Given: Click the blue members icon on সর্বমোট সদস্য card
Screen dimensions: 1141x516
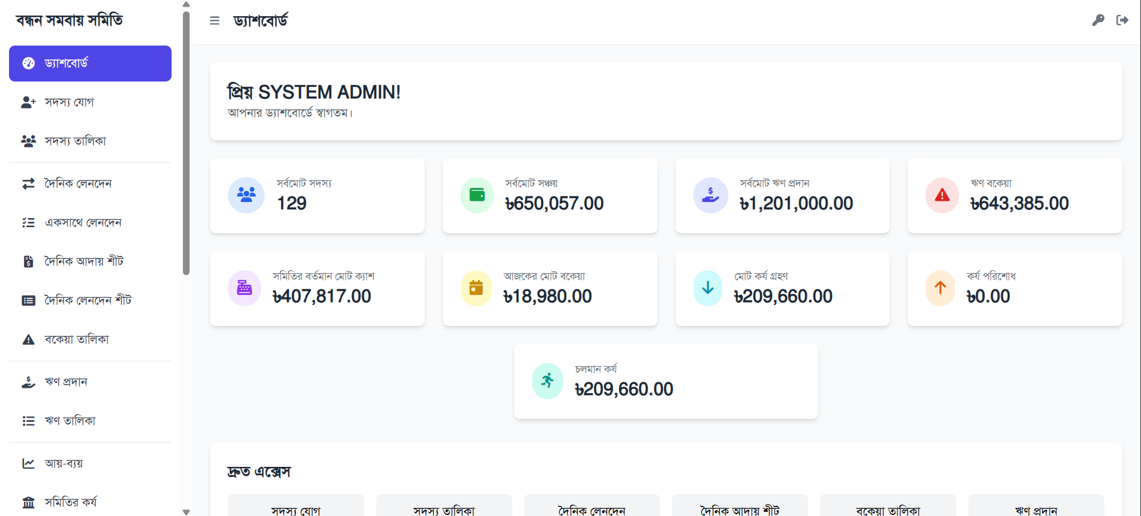Looking at the screenshot, I should click(x=246, y=195).
